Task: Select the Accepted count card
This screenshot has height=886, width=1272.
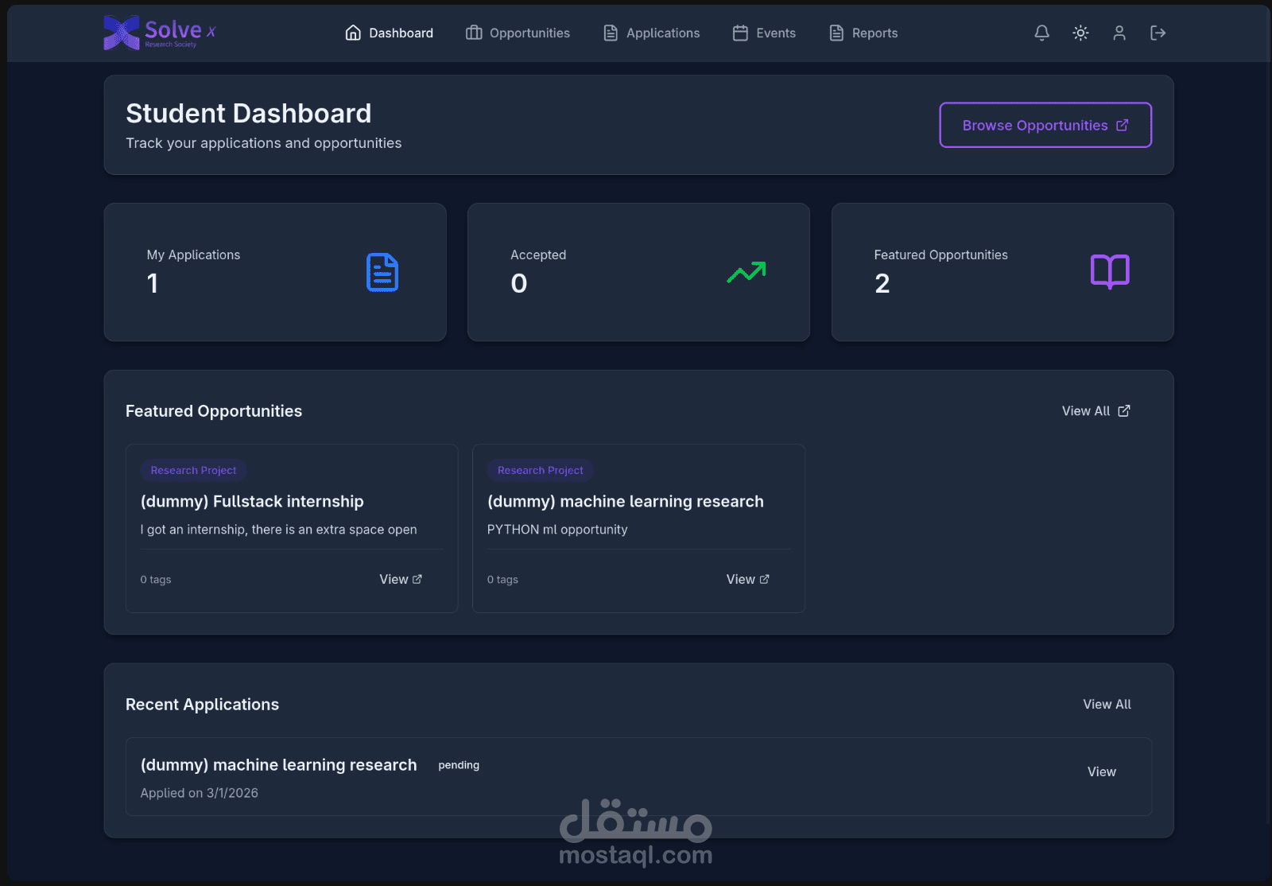Action: pyautogui.click(x=638, y=272)
